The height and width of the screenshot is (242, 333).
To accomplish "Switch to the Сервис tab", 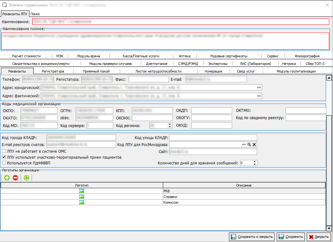I will pos(273,56).
